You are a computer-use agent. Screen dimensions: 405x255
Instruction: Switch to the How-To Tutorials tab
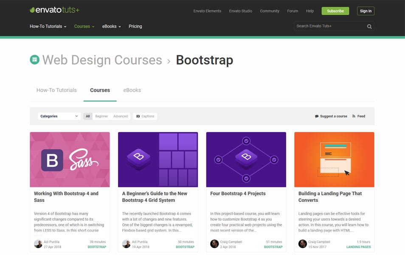pyautogui.click(x=56, y=90)
